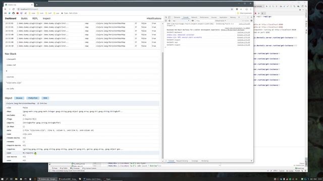This screenshot has width=323, height=181.
Task: Toggle the console sidebar
Action: 166,21
